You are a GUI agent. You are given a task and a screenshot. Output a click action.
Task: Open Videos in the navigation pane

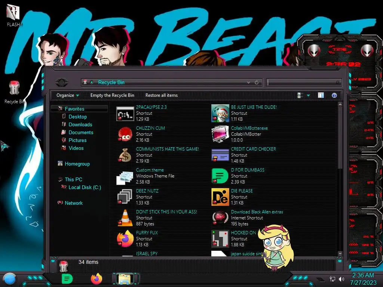click(x=76, y=148)
